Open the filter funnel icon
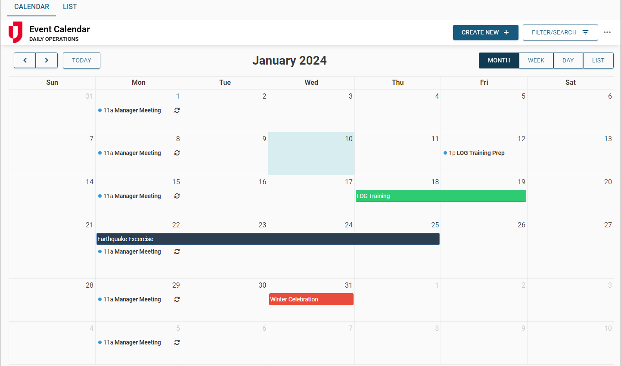 click(585, 32)
